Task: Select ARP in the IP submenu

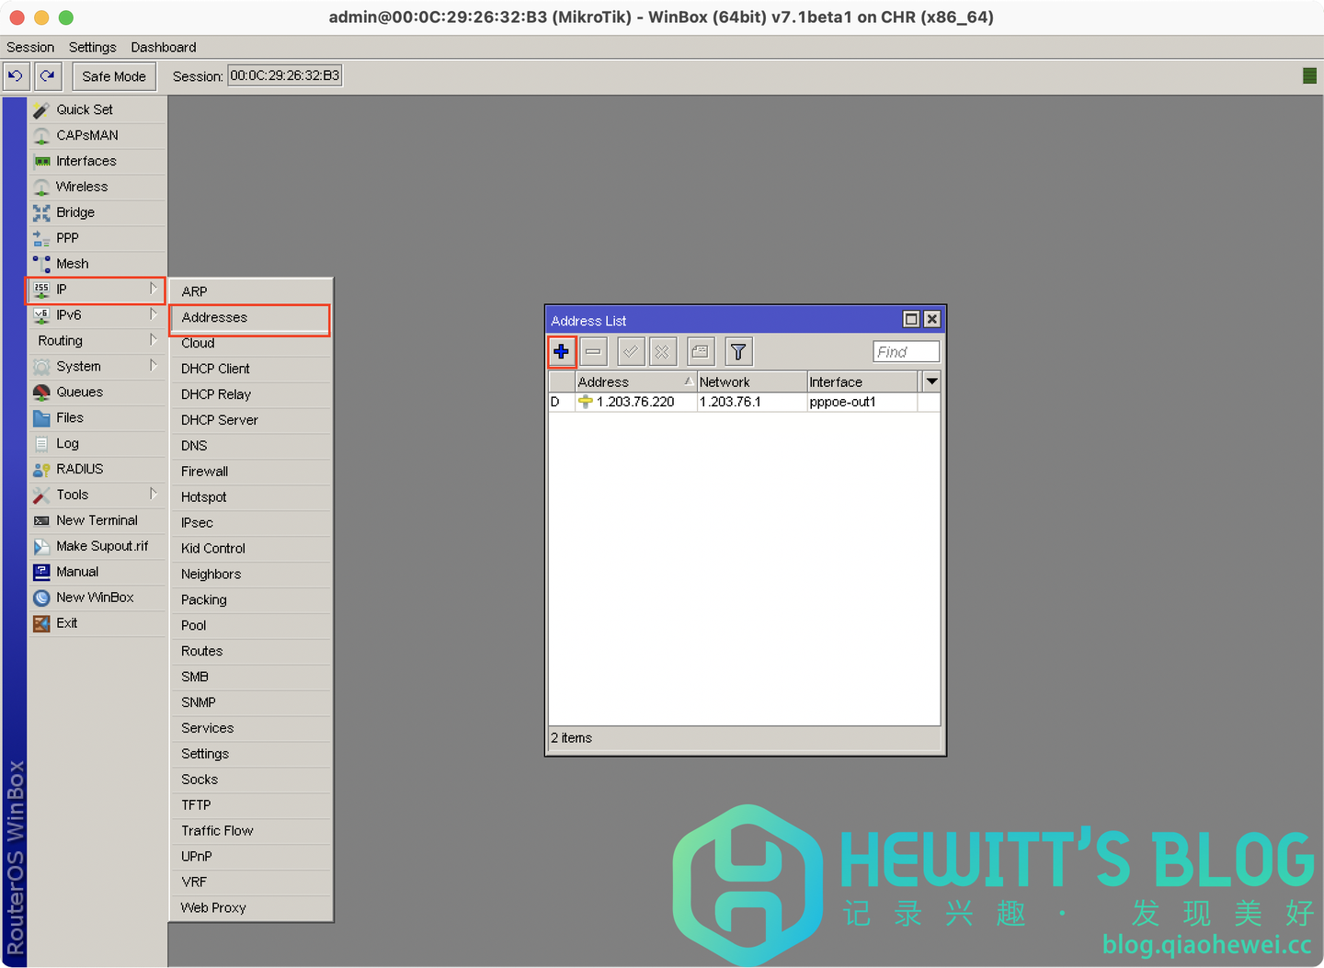Action: click(x=250, y=291)
